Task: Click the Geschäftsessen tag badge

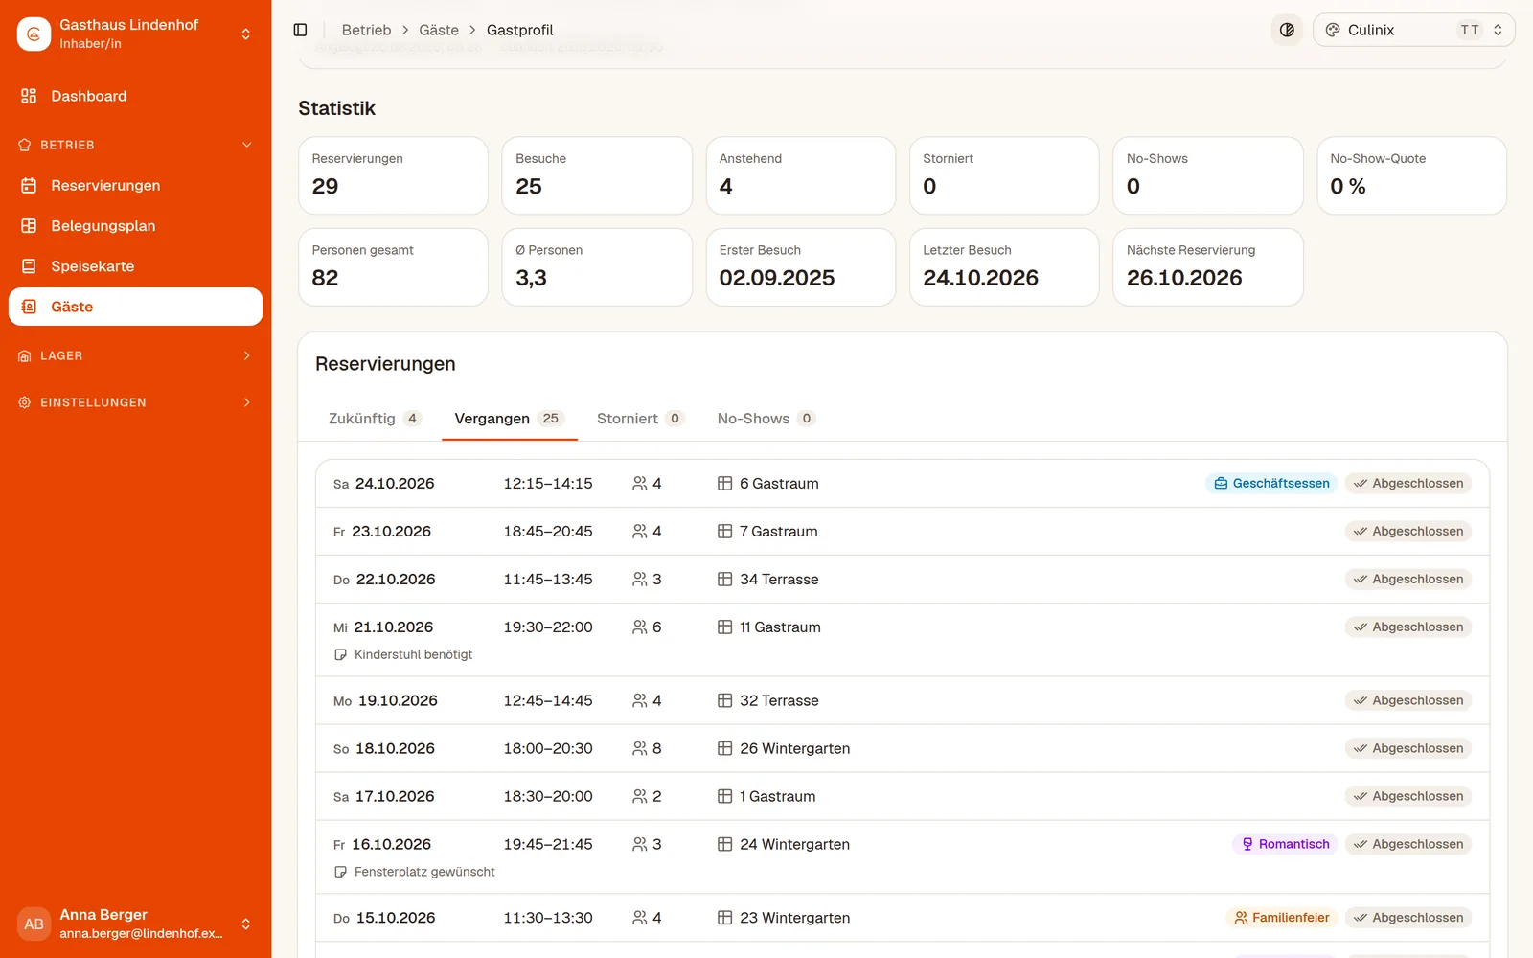Action: pyautogui.click(x=1271, y=483)
